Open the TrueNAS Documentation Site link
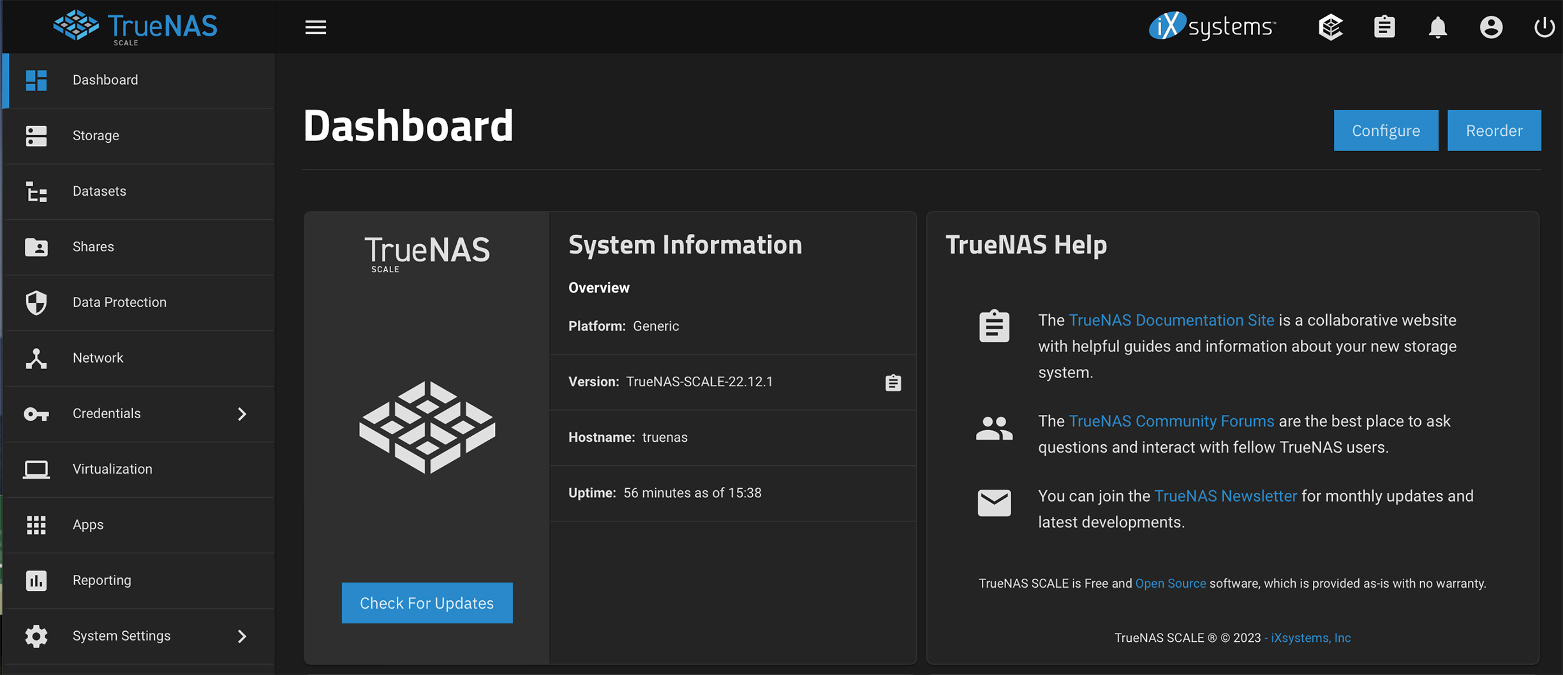The width and height of the screenshot is (1563, 675). pos(1171,320)
